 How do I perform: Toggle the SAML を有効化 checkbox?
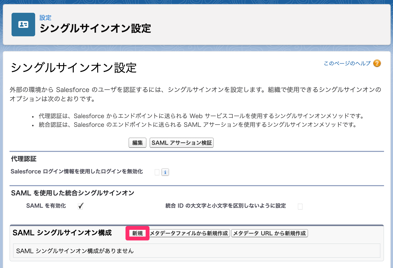point(81,206)
